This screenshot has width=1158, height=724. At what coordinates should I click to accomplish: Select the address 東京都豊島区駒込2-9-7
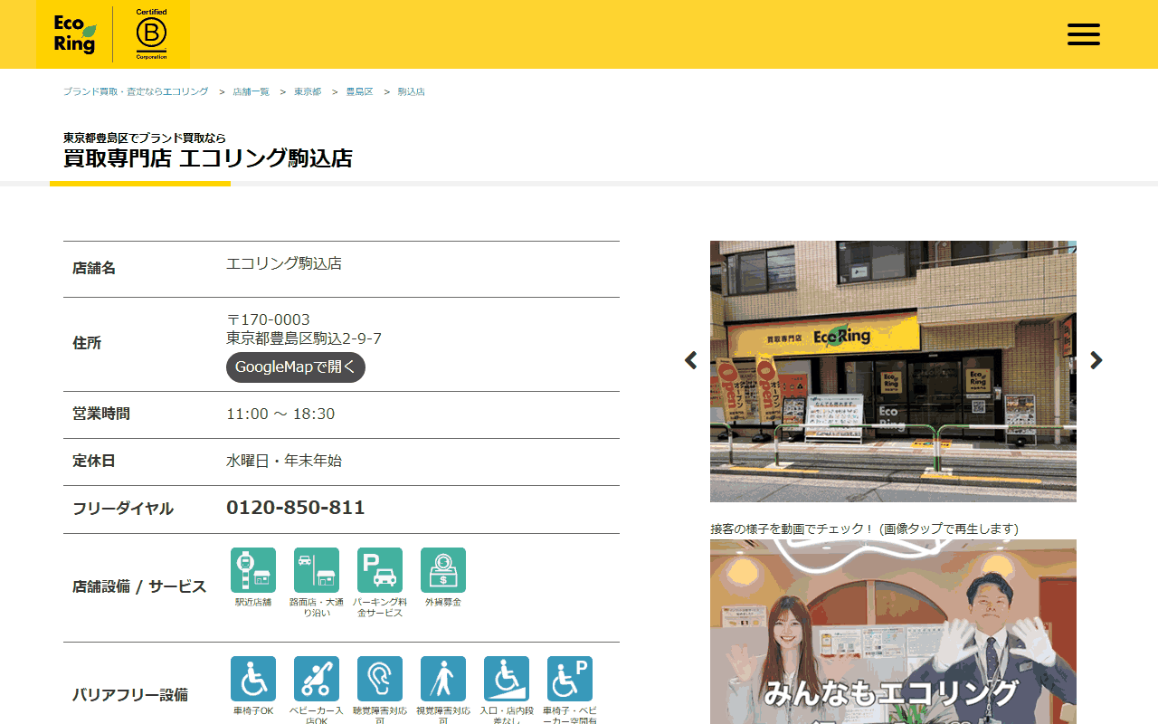click(304, 338)
